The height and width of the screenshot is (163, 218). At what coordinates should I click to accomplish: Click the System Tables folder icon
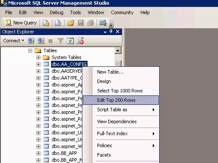pos(46,57)
